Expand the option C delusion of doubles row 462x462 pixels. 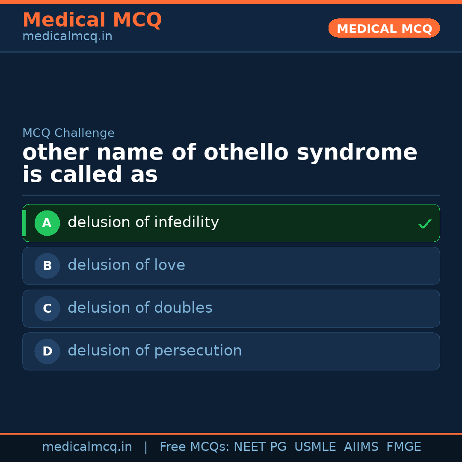tap(231, 308)
